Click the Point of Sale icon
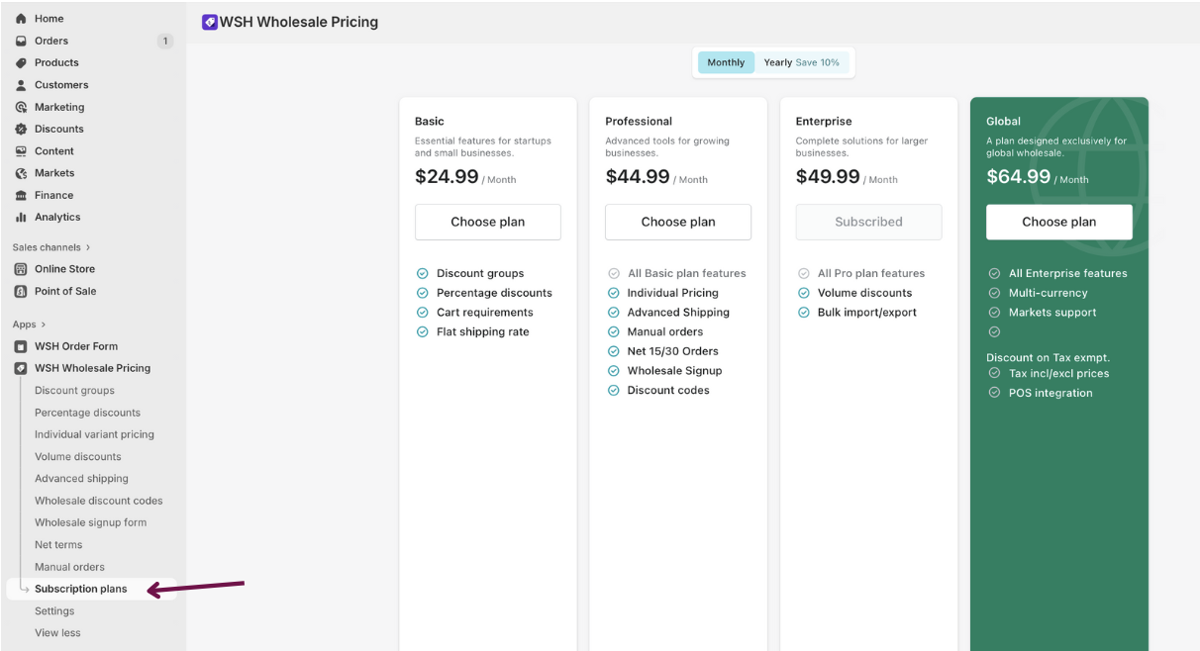 (x=21, y=291)
